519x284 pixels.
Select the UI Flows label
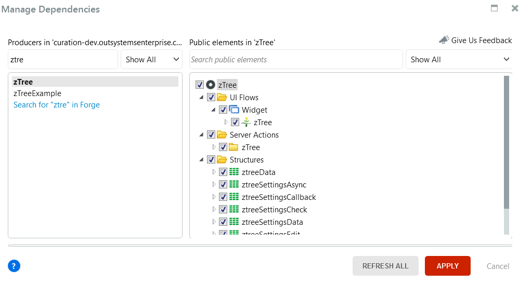click(244, 98)
